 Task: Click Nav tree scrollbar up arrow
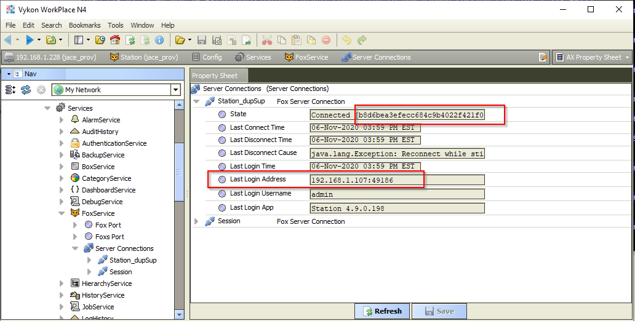(x=180, y=105)
